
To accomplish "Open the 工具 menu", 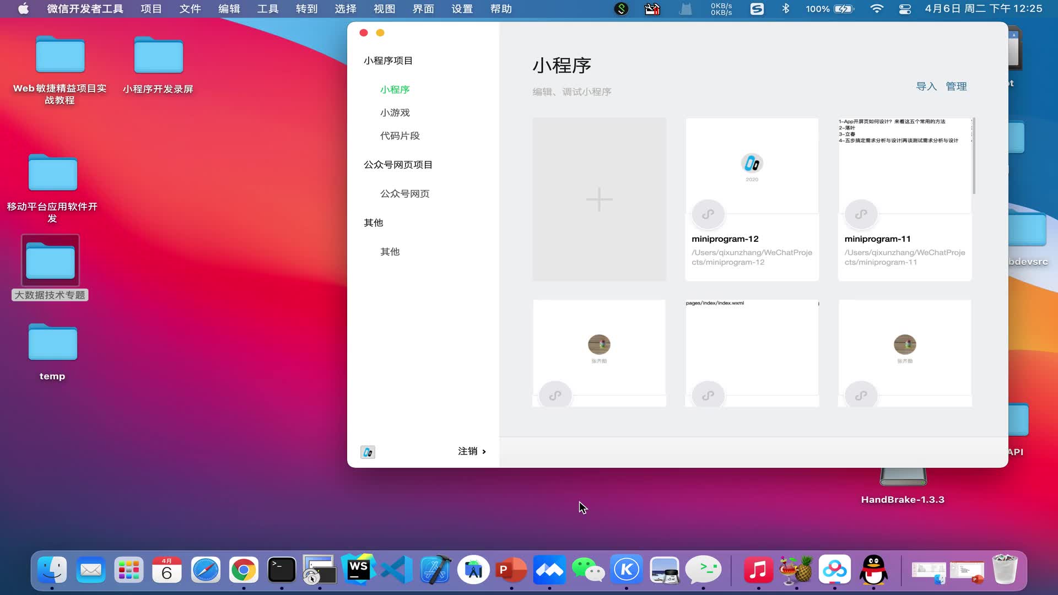I will coord(267,9).
